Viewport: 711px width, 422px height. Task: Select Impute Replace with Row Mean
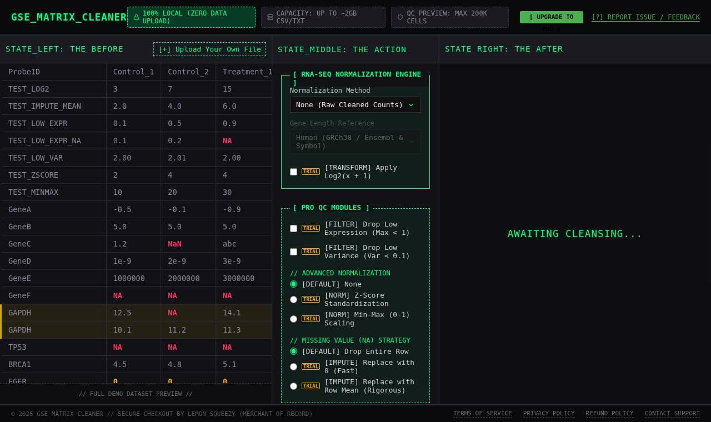(293, 386)
